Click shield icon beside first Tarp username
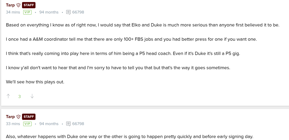This screenshot has height=140, width=289. [x=18, y=5]
